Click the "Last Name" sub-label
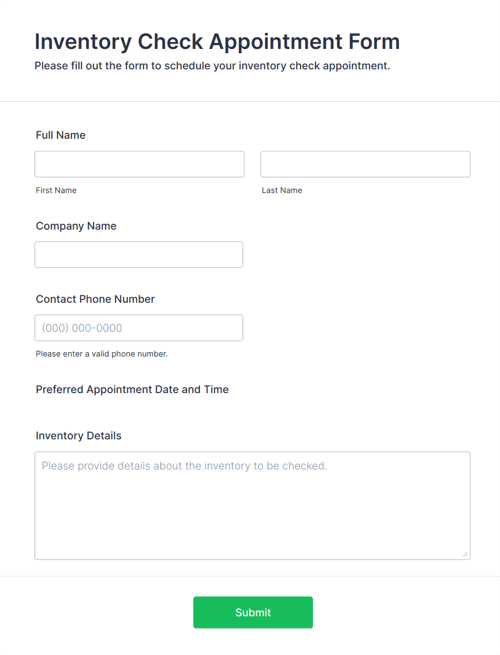The height and width of the screenshot is (655, 500). pos(282,190)
